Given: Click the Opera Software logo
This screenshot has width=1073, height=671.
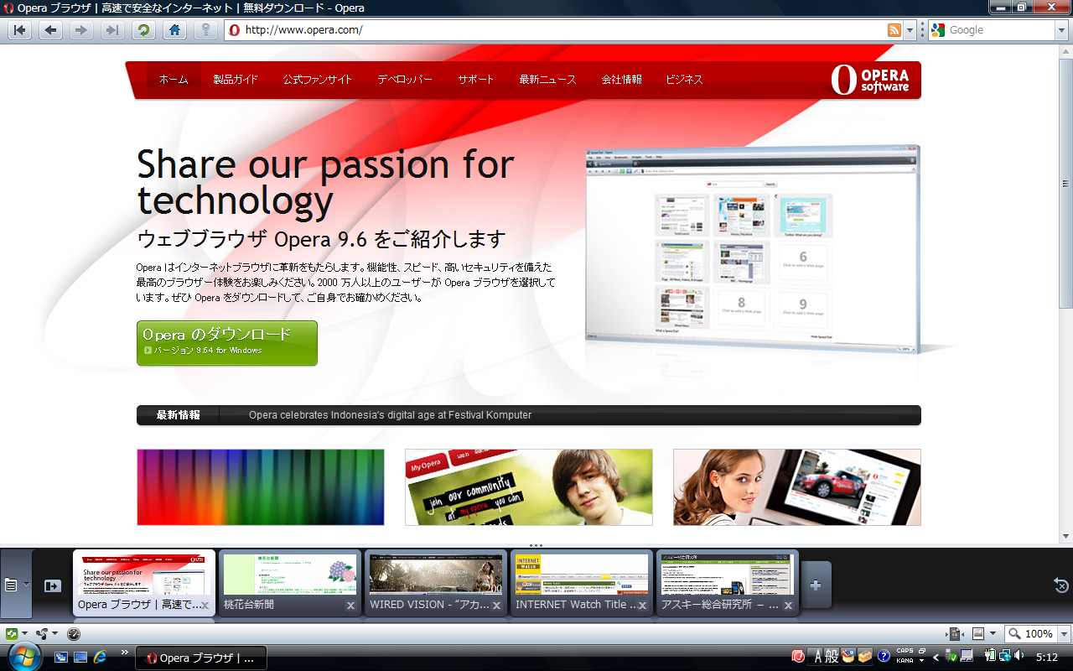Looking at the screenshot, I should (x=870, y=80).
